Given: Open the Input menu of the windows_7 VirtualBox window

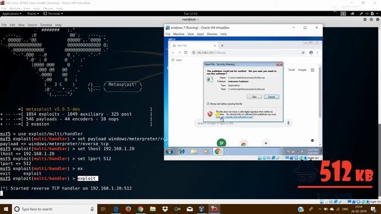Looking at the screenshot, I should [200, 34].
